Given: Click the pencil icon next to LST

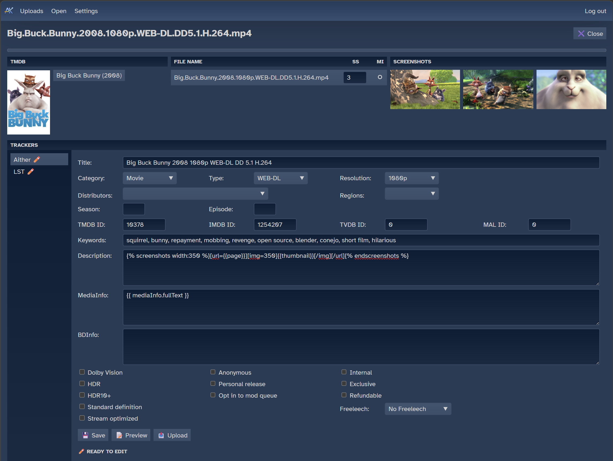Looking at the screenshot, I should (31, 171).
